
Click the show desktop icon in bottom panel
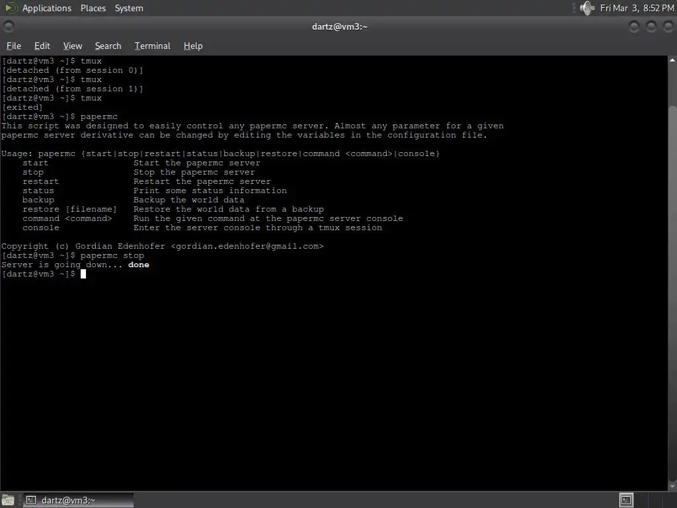(8, 500)
